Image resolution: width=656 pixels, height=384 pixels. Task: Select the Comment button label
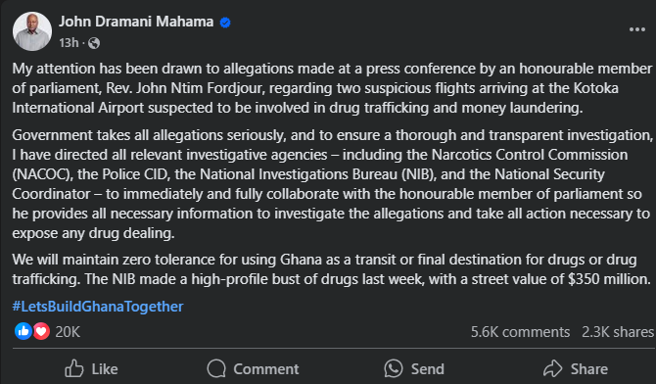[x=266, y=369]
